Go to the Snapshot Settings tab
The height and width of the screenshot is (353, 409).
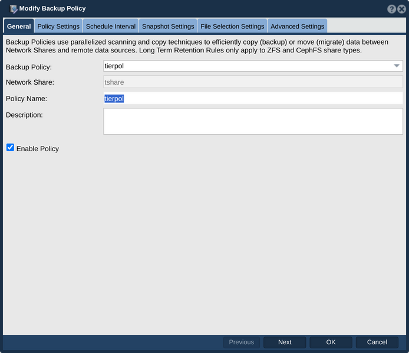(168, 26)
